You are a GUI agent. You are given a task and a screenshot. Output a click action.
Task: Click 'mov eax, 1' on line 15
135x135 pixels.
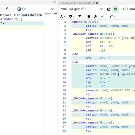click(x=98, y=78)
